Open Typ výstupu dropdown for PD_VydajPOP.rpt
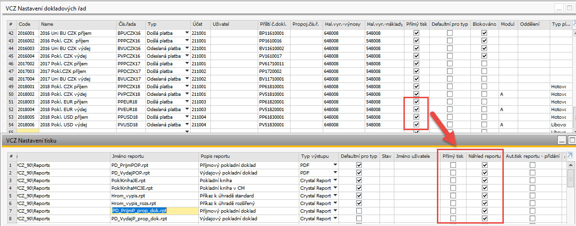576x226 pixels. (x=335, y=173)
